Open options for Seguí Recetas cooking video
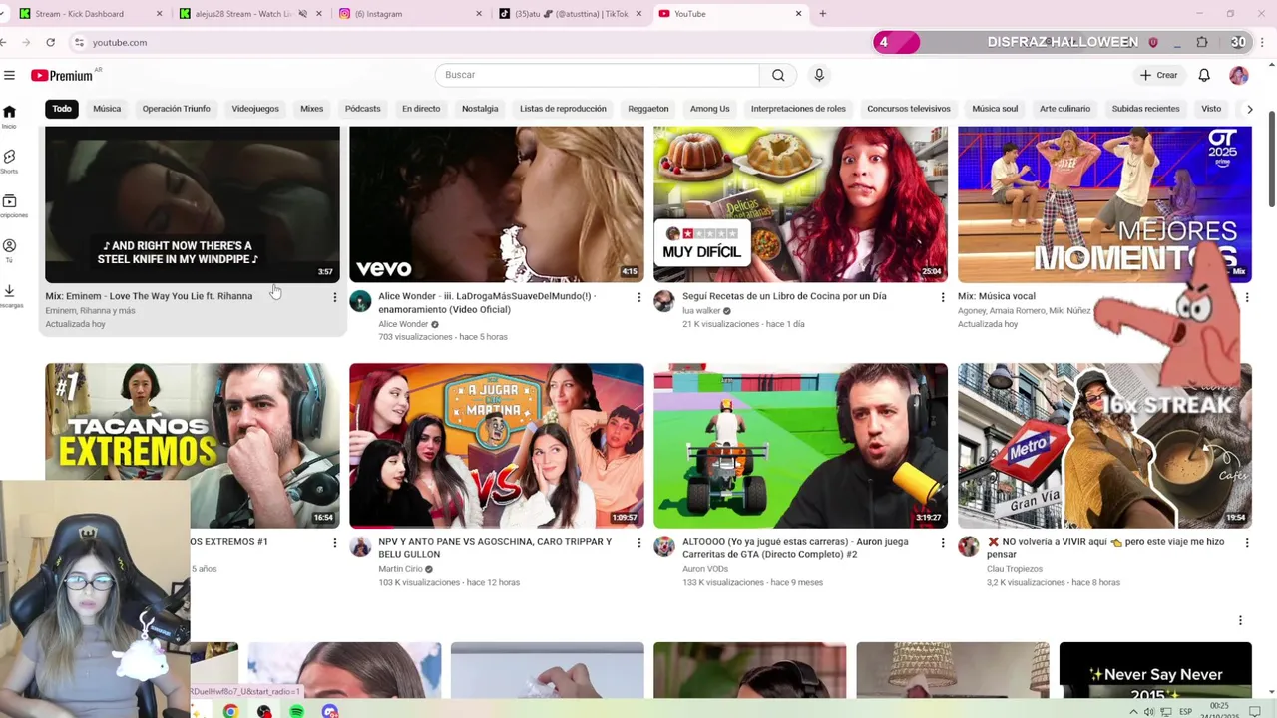Screen dimensions: 1277x718 tap(943, 297)
